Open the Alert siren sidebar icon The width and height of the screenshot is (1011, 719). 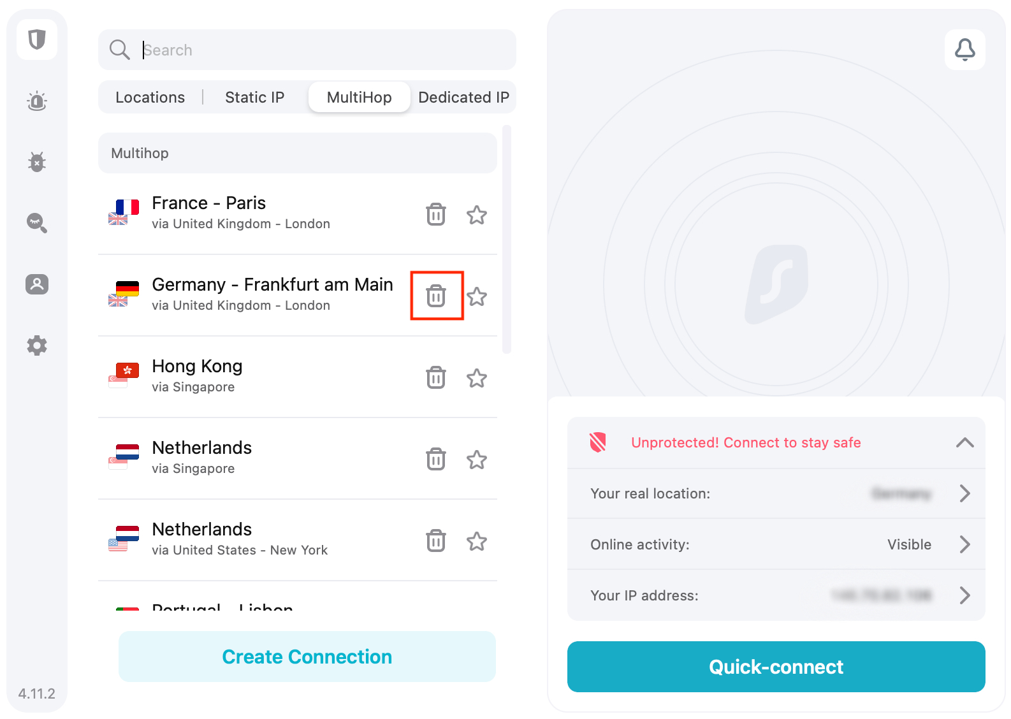[x=37, y=101]
